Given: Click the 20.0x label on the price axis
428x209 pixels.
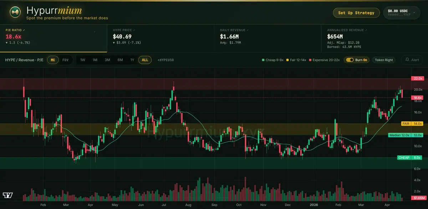Looking at the screenshot, I should click(418, 89).
